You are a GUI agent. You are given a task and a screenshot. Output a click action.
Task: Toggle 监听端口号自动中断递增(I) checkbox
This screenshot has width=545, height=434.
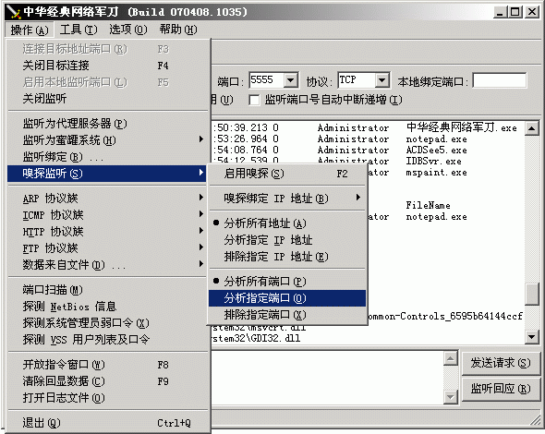(254, 100)
